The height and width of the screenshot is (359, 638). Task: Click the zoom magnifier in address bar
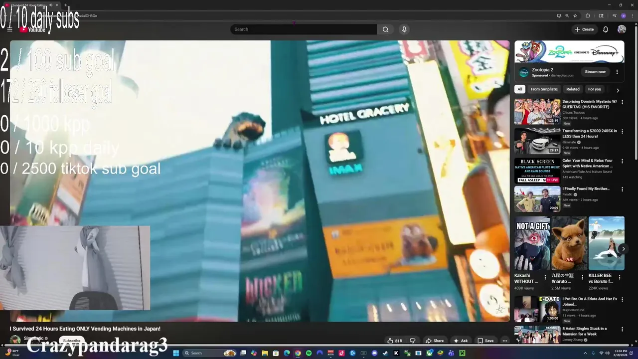pos(567,15)
